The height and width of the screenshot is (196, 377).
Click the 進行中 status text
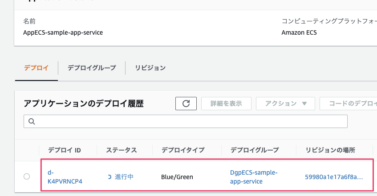[x=125, y=177]
